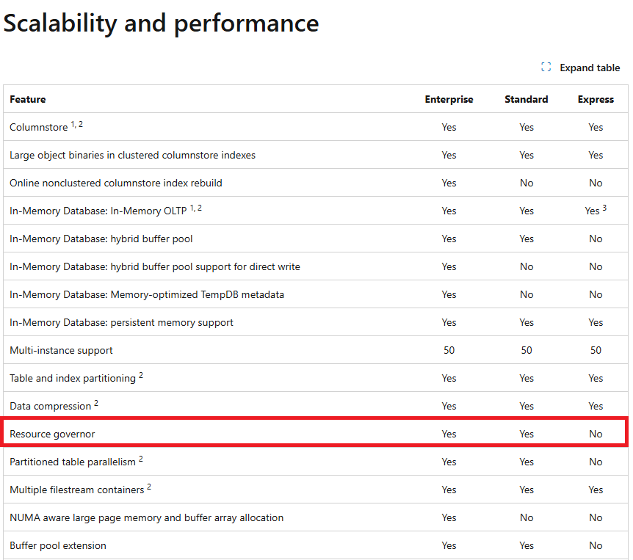Click Memory-optimized TempDB metadata row label

point(147,294)
